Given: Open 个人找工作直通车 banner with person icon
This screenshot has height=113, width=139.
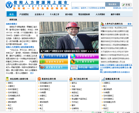Looking at the screenshot, I should [54, 56].
